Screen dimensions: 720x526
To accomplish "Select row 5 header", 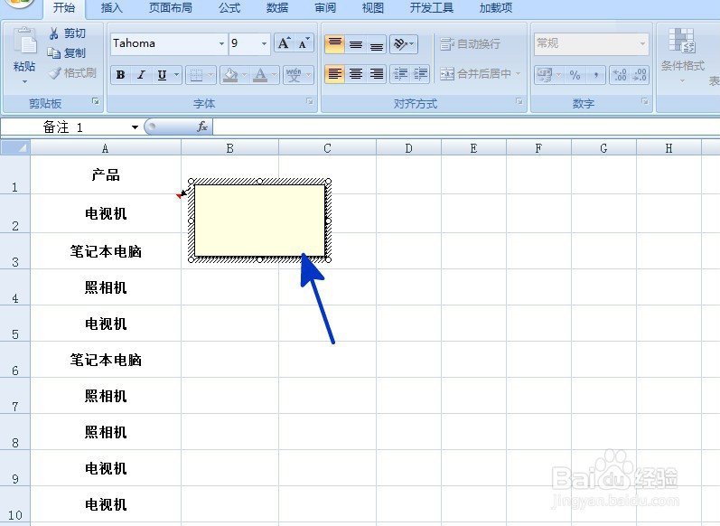I will click(15, 324).
